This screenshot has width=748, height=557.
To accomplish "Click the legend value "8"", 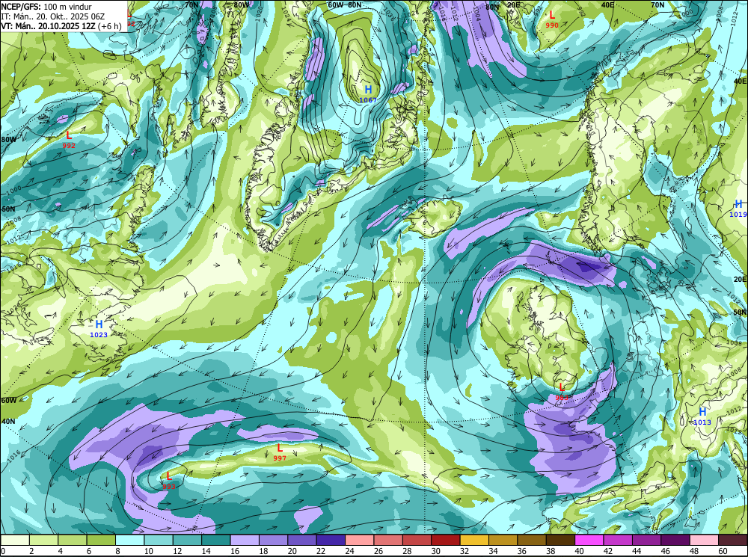I will click(117, 551).
